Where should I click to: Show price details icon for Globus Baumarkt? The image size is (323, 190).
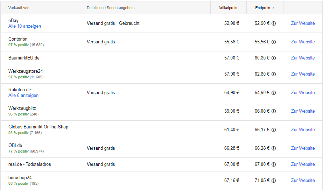click(x=274, y=130)
